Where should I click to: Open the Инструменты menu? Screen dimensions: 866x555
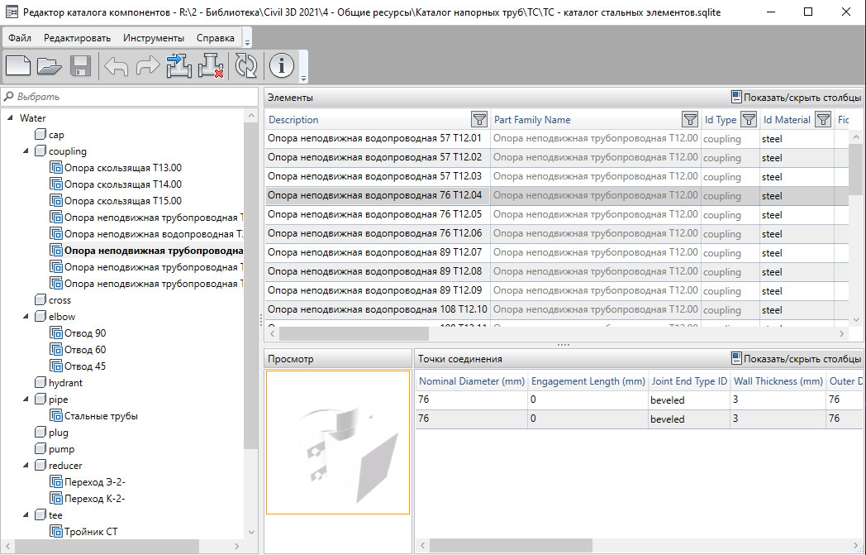tap(154, 38)
